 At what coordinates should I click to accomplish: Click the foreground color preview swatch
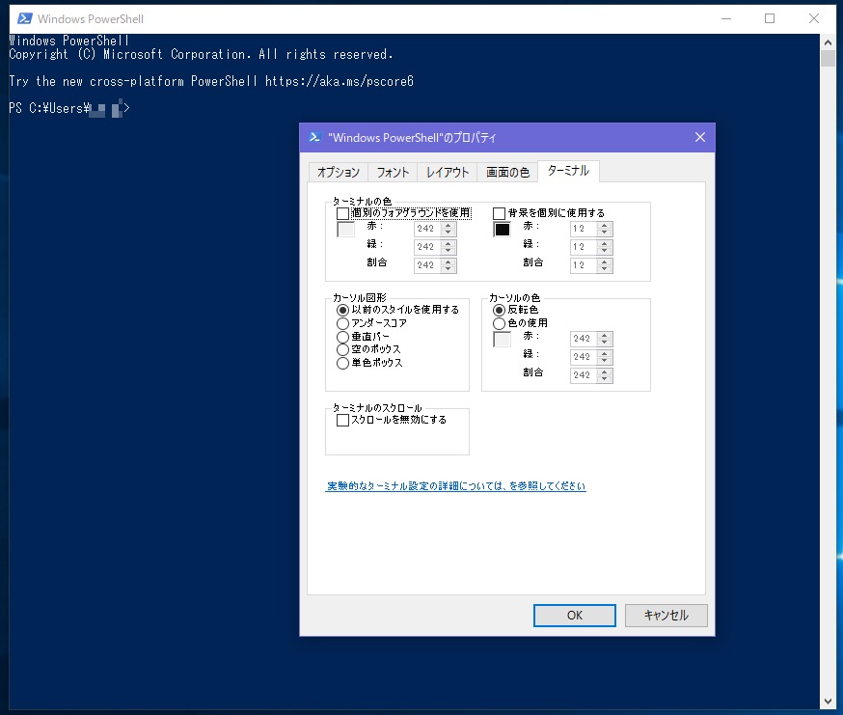(x=345, y=230)
